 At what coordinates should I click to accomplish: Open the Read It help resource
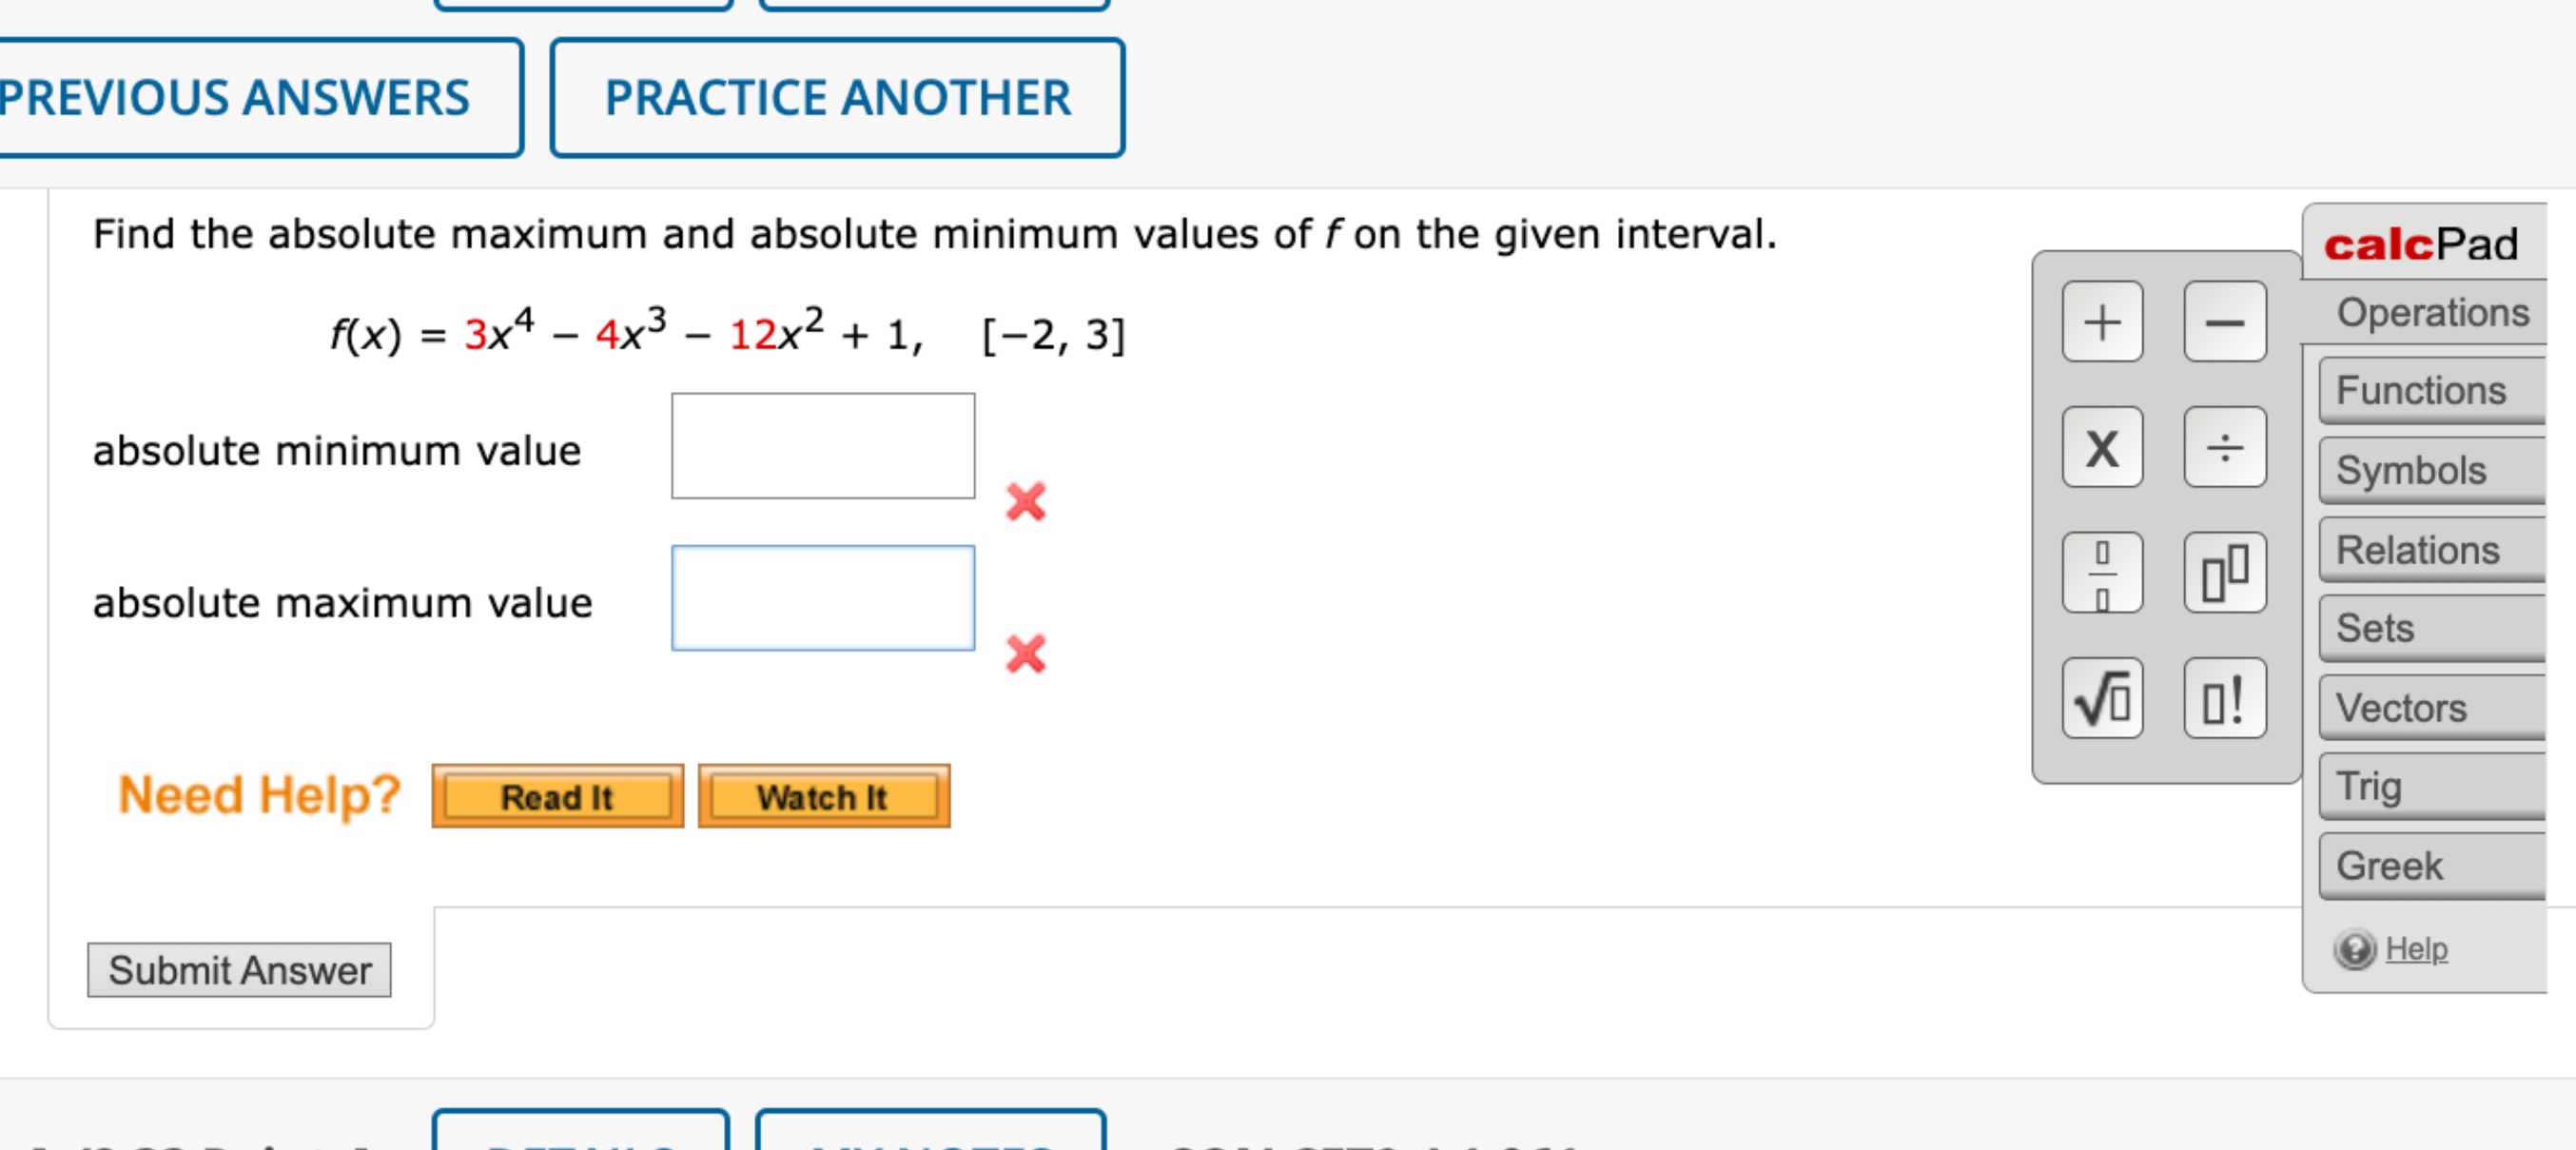pyautogui.click(x=557, y=796)
